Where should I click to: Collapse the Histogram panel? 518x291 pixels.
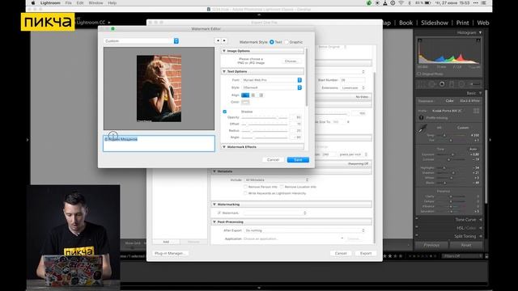click(480, 32)
